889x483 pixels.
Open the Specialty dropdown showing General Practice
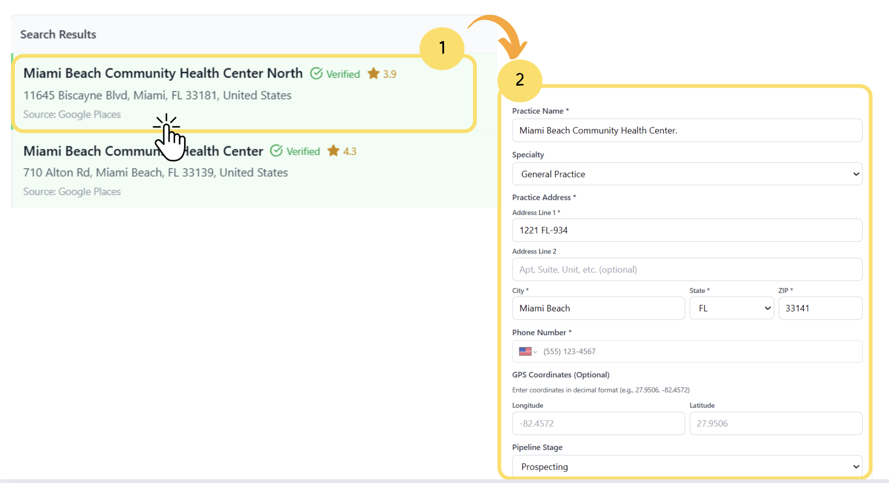coord(687,174)
